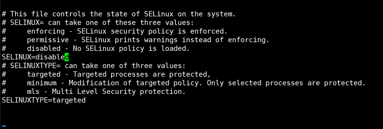Click the word SELINUX=disabled

(x=35, y=57)
